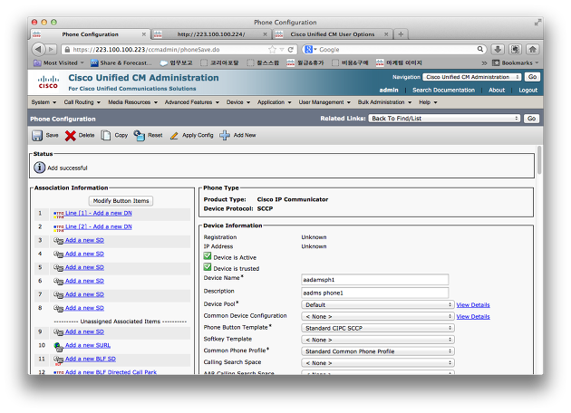Open the Call Routing menu
Viewport: 571px width, 413px height.
[x=82, y=102]
